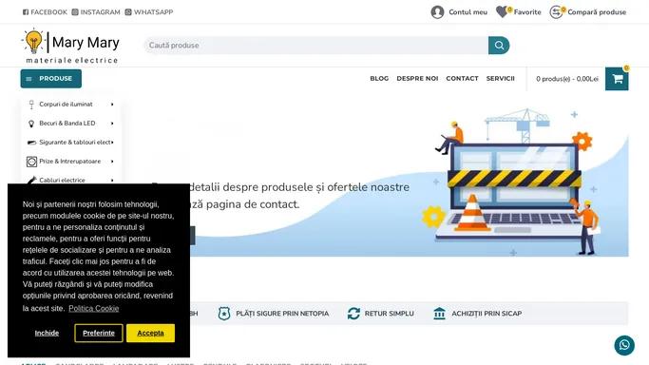Image resolution: width=649 pixels, height=365 pixels.
Task: Open cookie Preferinte button
Action: click(x=99, y=333)
